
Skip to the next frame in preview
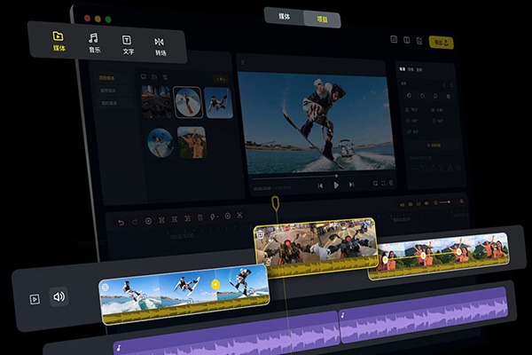(352, 185)
